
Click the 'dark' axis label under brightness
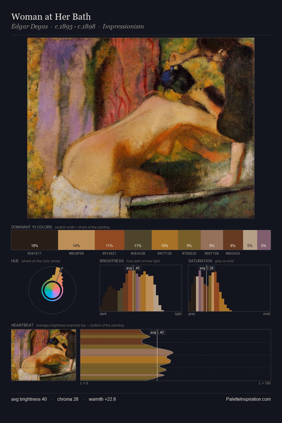point(103,314)
